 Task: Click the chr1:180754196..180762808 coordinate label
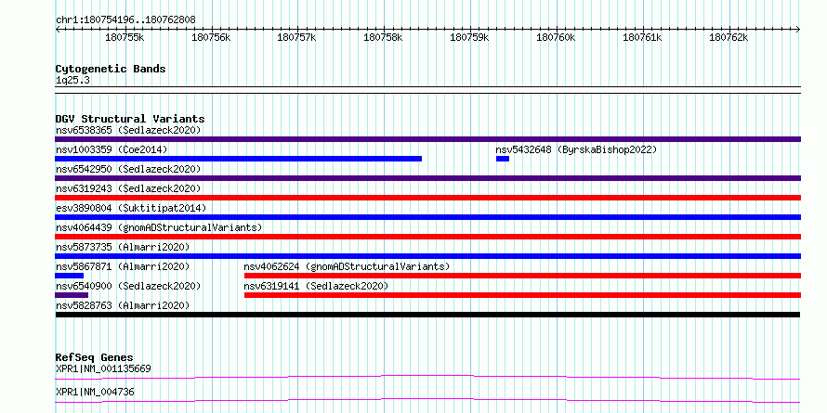[x=125, y=19]
